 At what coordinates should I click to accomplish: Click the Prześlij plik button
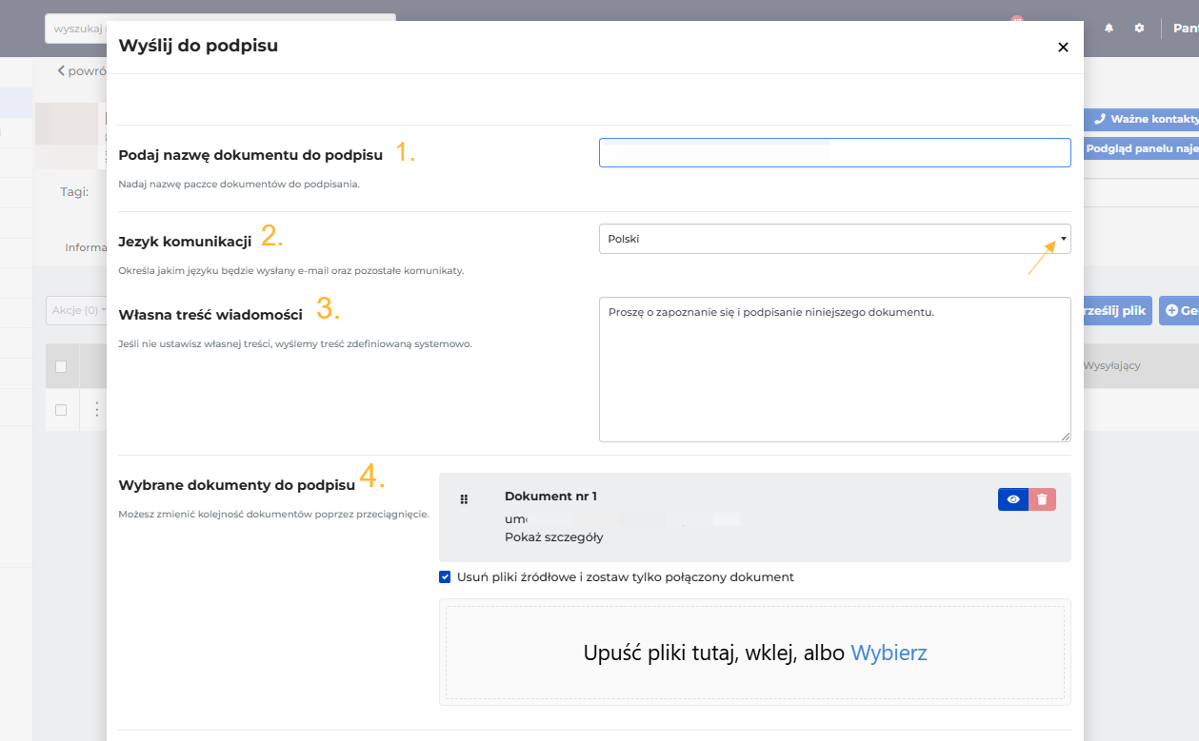(1118, 310)
